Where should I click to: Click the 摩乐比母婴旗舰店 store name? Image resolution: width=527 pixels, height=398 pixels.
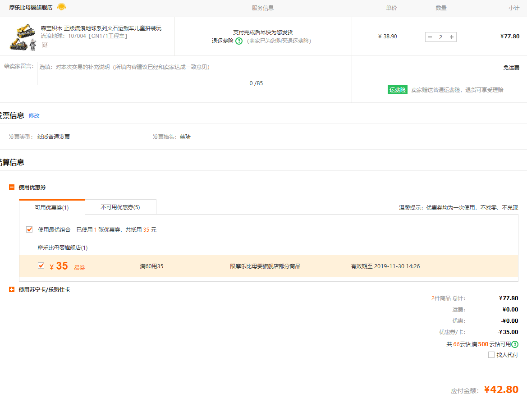[x=31, y=7]
